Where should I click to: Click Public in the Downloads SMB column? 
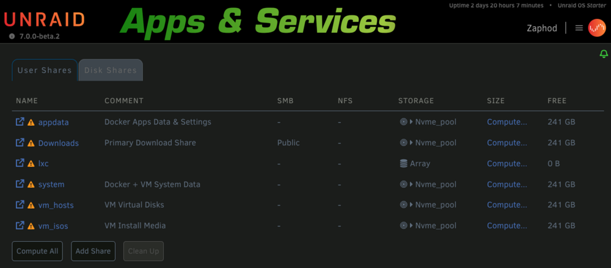pos(288,143)
